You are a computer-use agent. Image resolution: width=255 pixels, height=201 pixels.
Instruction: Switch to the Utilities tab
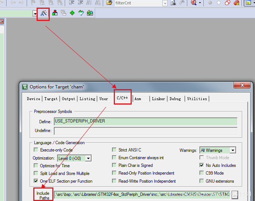click(197, 99)
